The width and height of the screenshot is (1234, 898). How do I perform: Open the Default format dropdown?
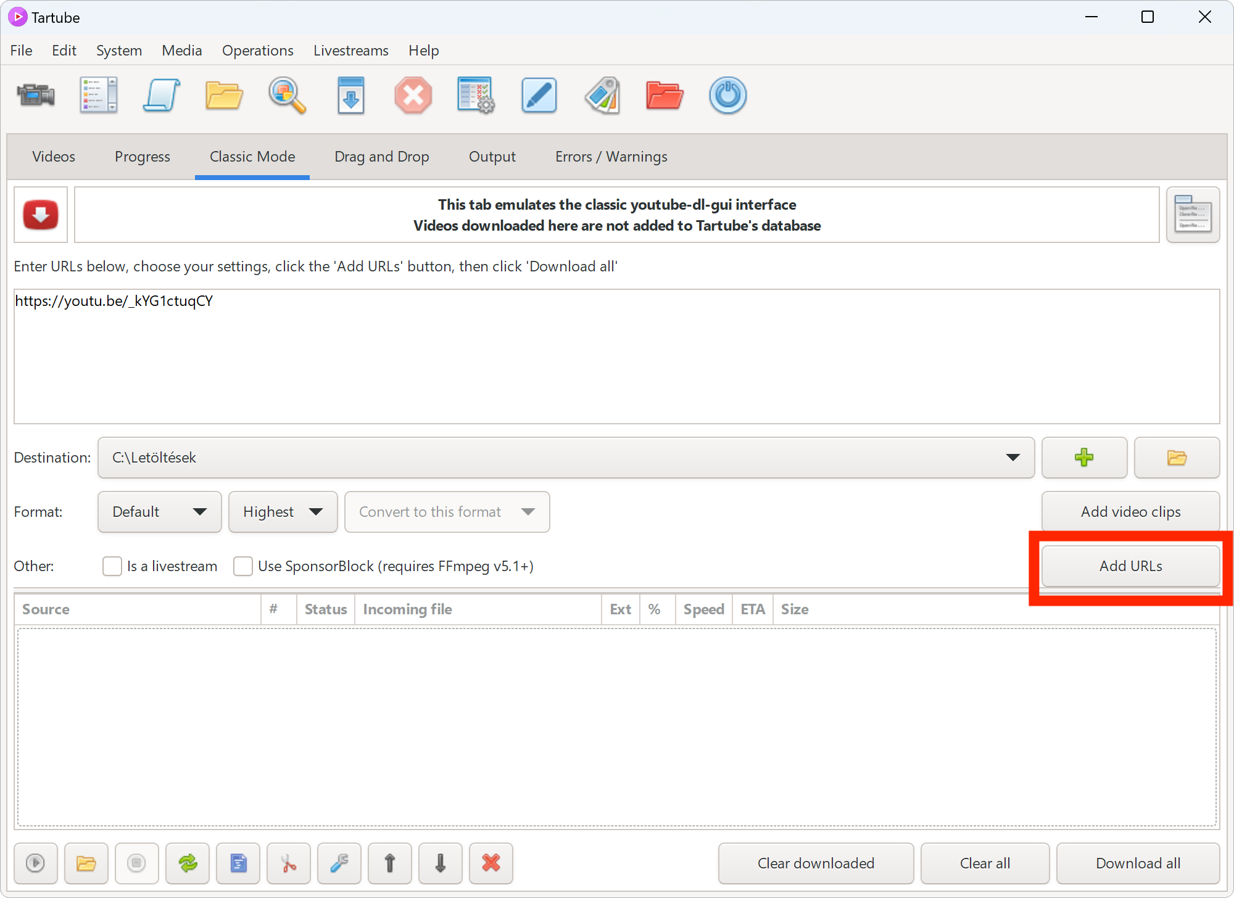(x=160, y=512)
